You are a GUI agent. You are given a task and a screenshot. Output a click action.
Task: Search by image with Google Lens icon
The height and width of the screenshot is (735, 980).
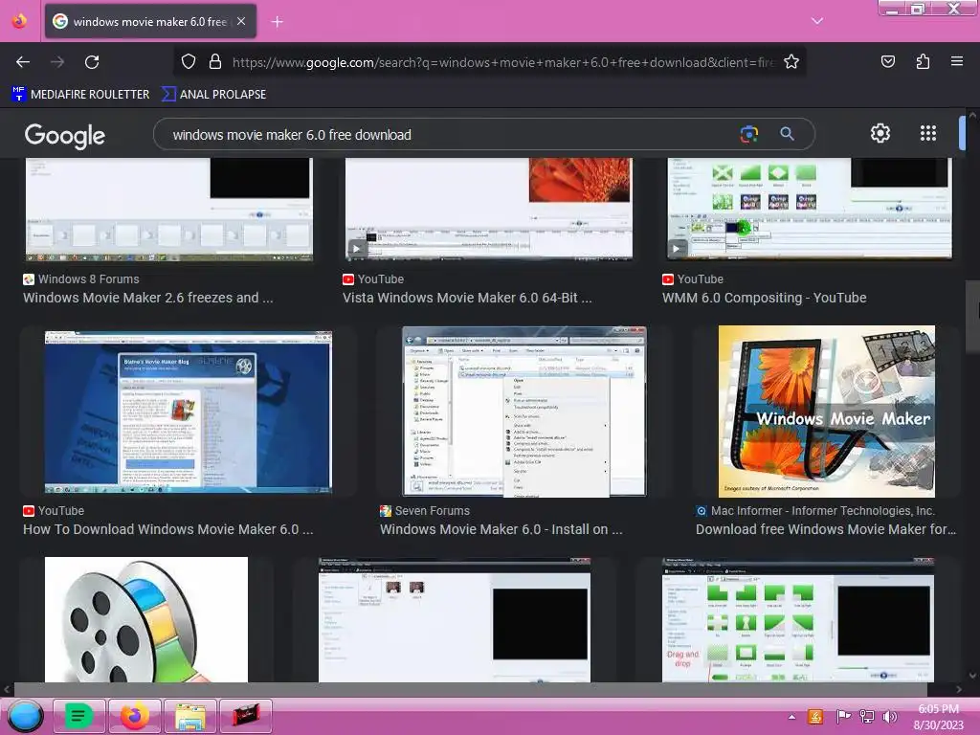pyautogui.click(x=748, y=134)
